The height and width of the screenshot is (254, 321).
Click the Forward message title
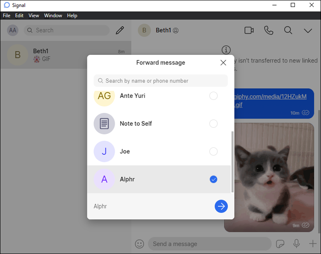click(160, 63)
